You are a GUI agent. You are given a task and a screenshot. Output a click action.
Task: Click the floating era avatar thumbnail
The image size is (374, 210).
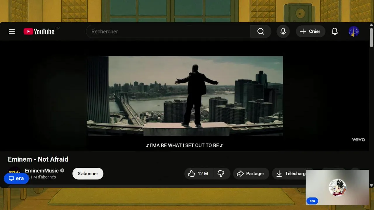click(x=337, y=188)
